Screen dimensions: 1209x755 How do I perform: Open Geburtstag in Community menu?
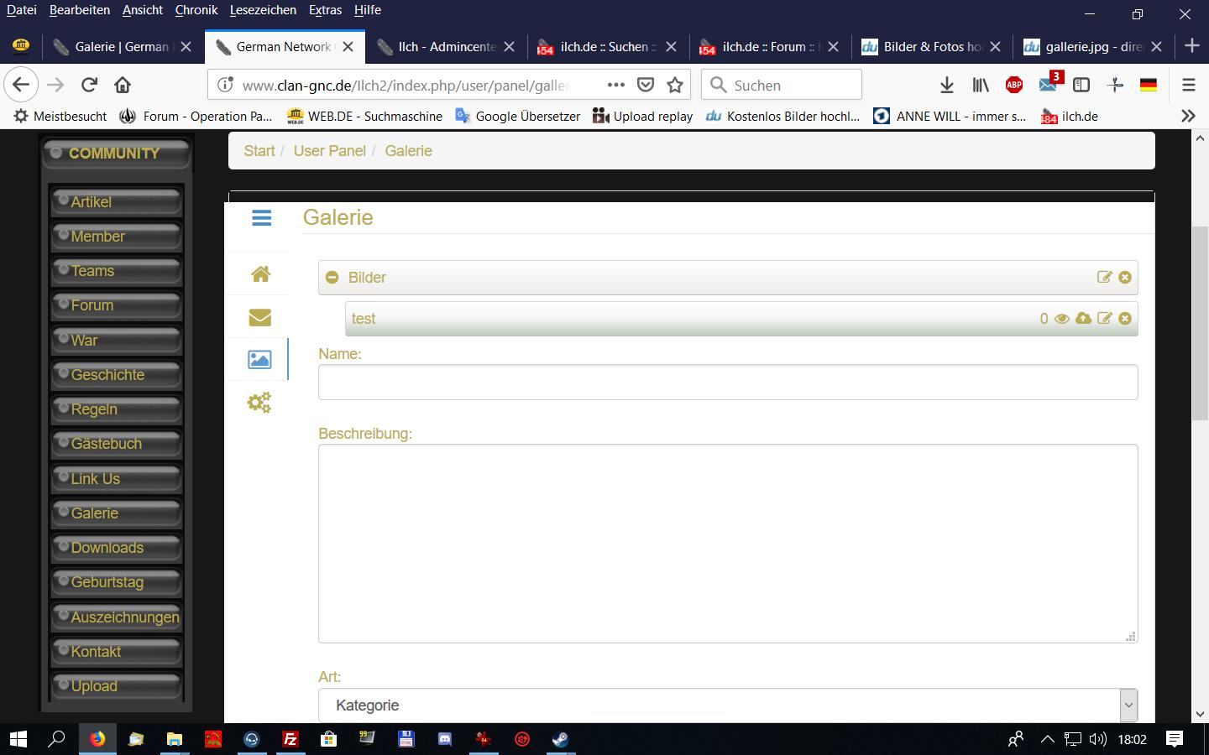(117, 582)
